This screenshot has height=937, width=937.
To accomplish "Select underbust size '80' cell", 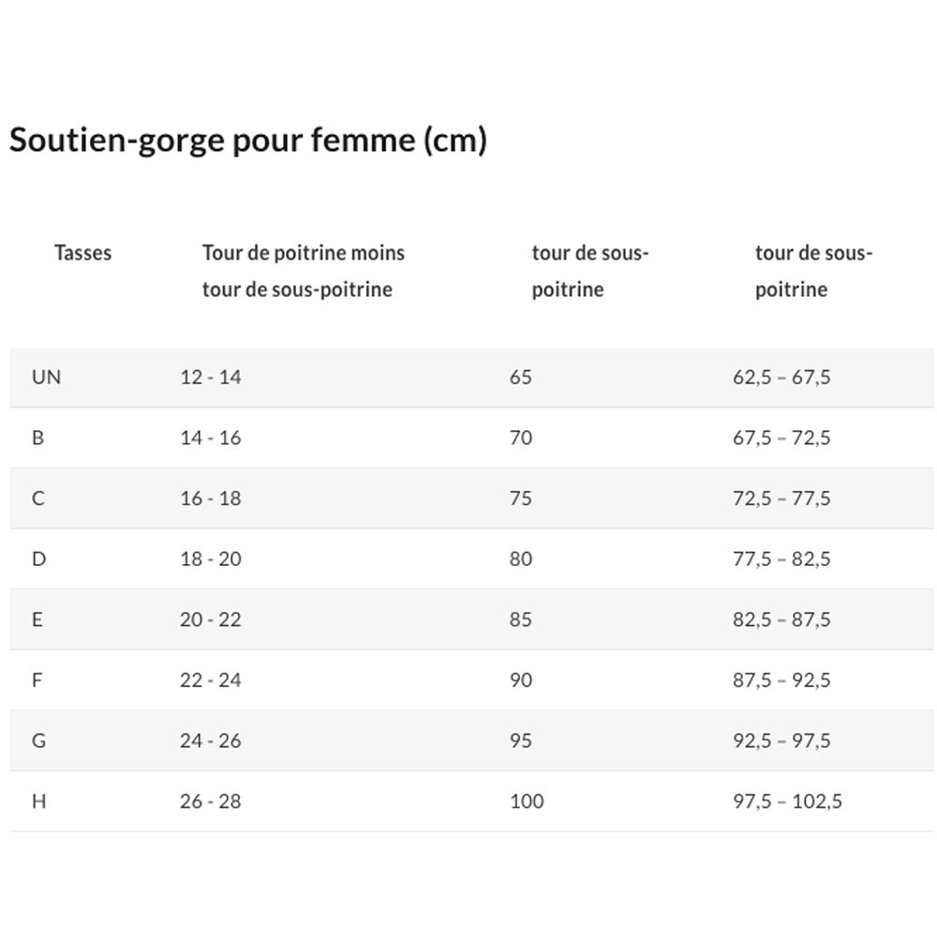I will (521, 559).
